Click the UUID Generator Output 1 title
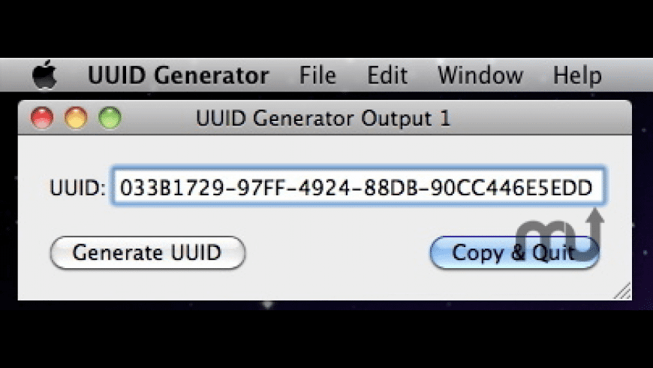The height and width of the screenshot is (368, 653). [x=323, y=119]
